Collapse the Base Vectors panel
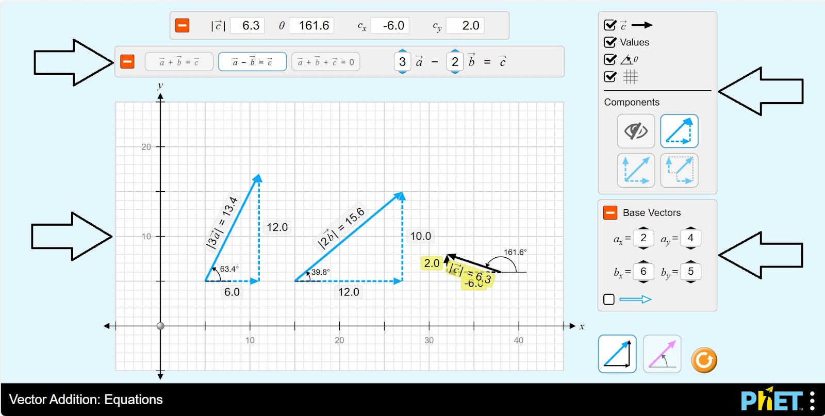This screenshot has width=825, height=416. point(610,212)
